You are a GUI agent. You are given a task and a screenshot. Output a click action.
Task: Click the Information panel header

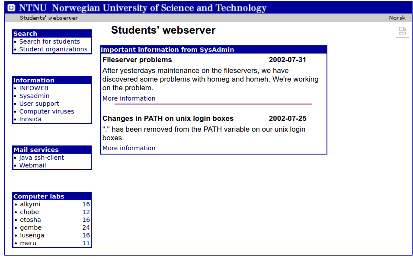point(52,80)
